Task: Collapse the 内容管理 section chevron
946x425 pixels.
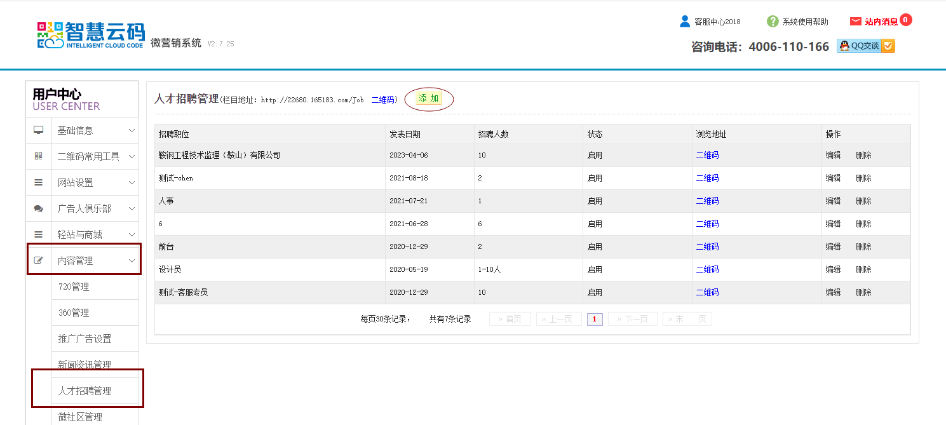Action: (132, 260)
